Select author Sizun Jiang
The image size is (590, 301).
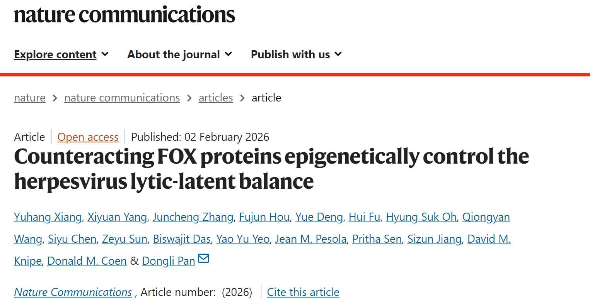pyautogui.click(x=435, y=239)
